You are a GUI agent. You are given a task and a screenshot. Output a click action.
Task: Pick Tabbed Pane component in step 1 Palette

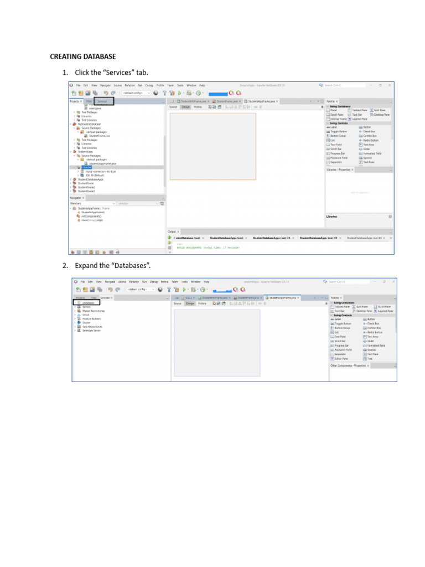[x=357, y=110]
